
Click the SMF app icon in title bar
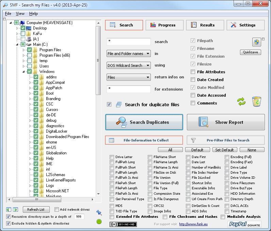point(5,5)
